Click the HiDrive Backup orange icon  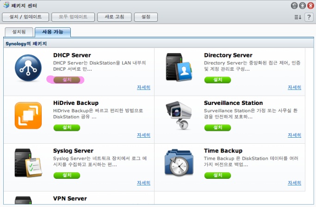tap(28, 116)
